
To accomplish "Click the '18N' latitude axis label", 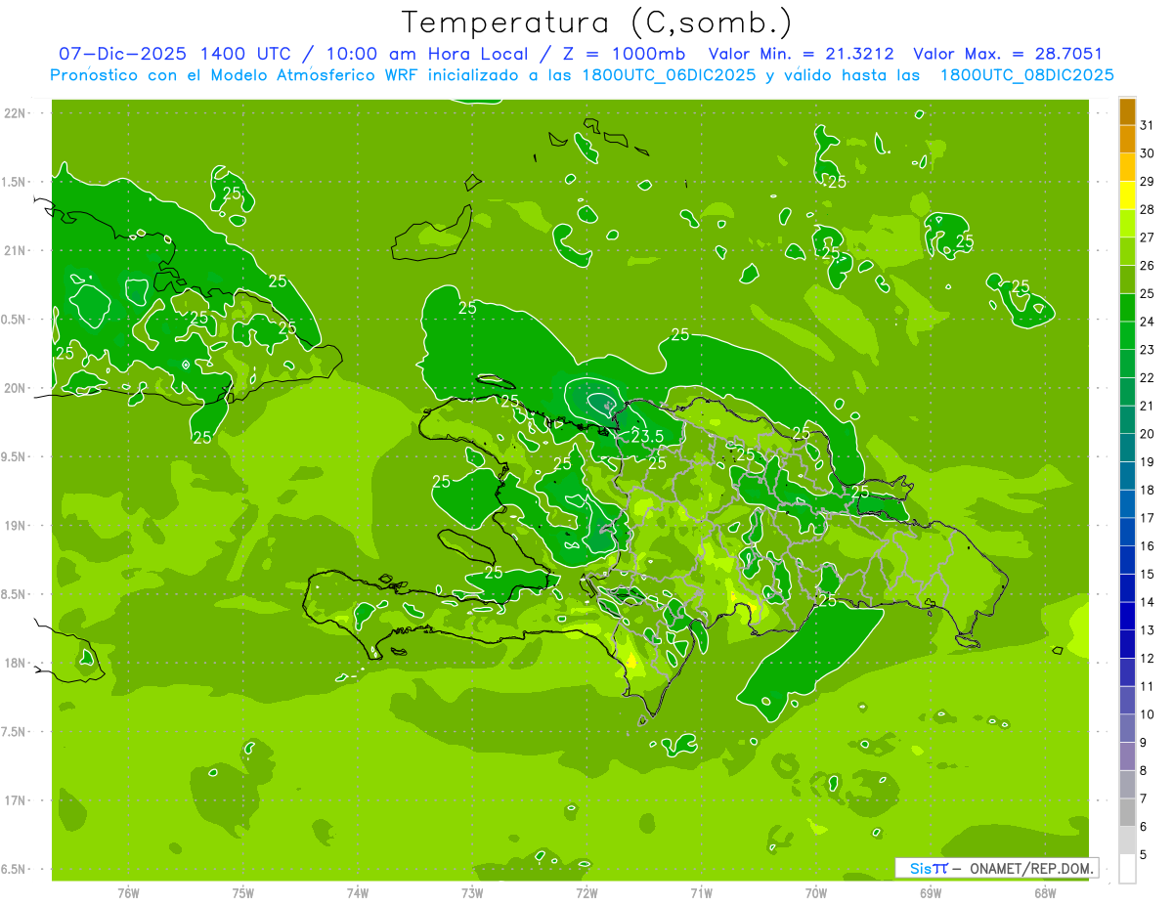I will point(15,663).
